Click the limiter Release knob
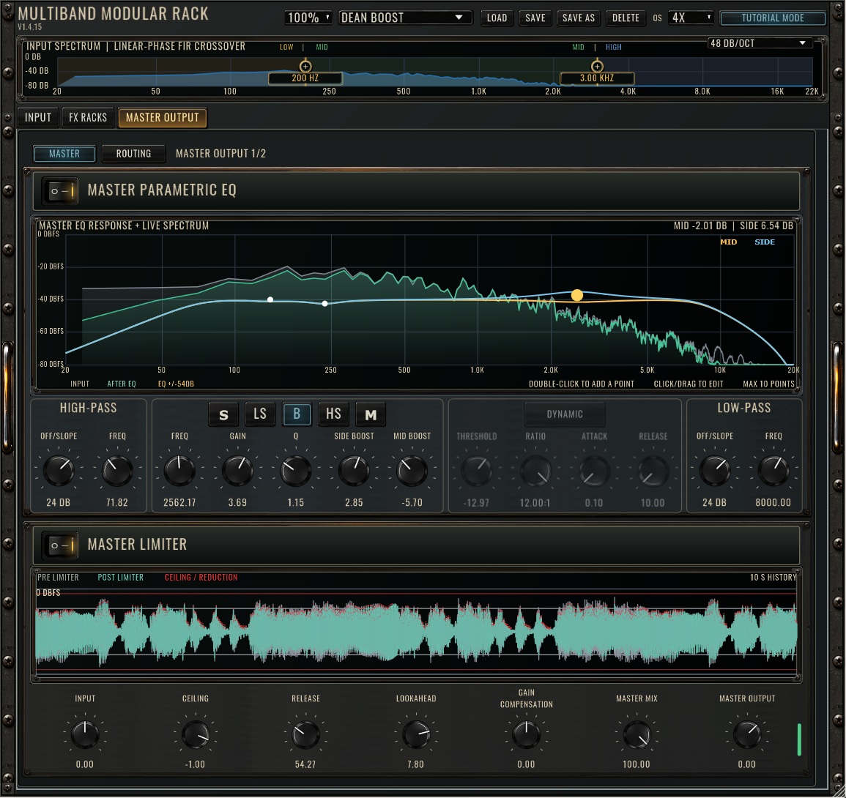 click(x=305, y=734)
